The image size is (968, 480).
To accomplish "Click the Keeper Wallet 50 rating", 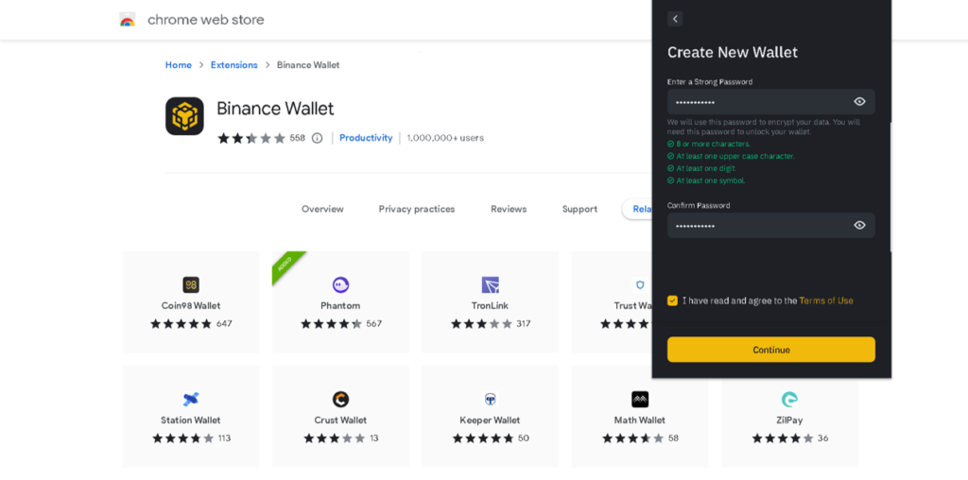I will point(491,438).
